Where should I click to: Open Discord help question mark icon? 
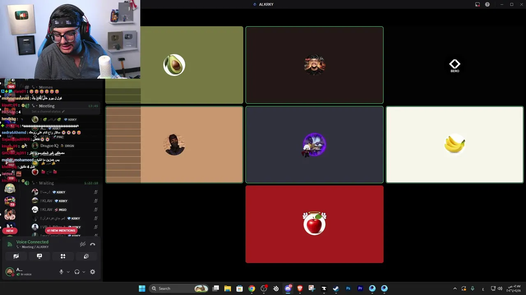coord(487,5)
